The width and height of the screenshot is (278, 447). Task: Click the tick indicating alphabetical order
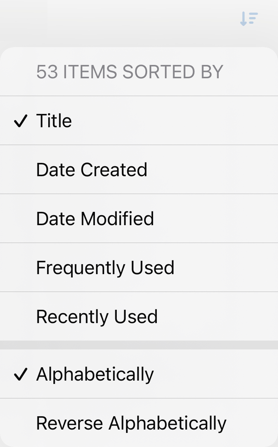(x=21, y=374)
